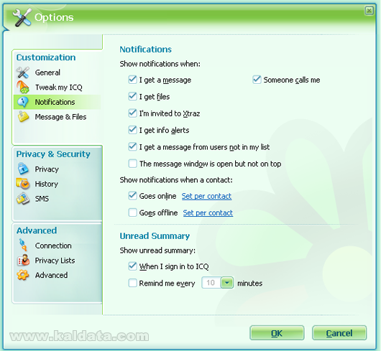Open the Advanced item under Advanced section
Image resolution: width=381 pixels, height=351 pixels.
(x=51, y=275)
